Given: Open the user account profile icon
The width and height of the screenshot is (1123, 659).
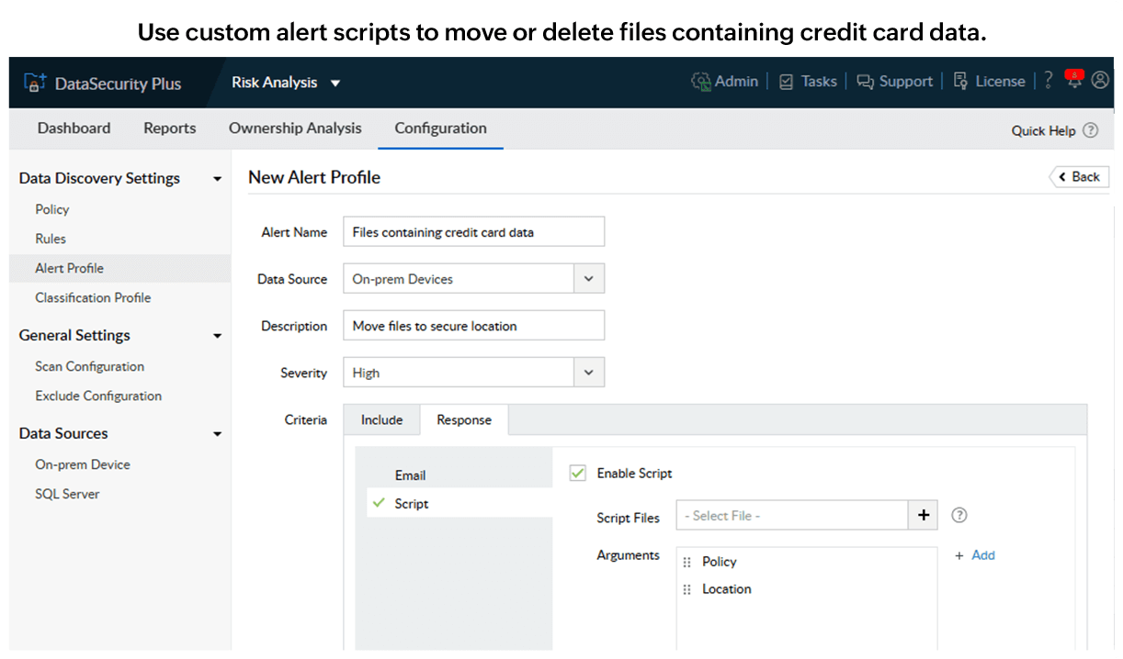Looking at the screenshot, I should pyautogui.click(x=1100, y=81).
